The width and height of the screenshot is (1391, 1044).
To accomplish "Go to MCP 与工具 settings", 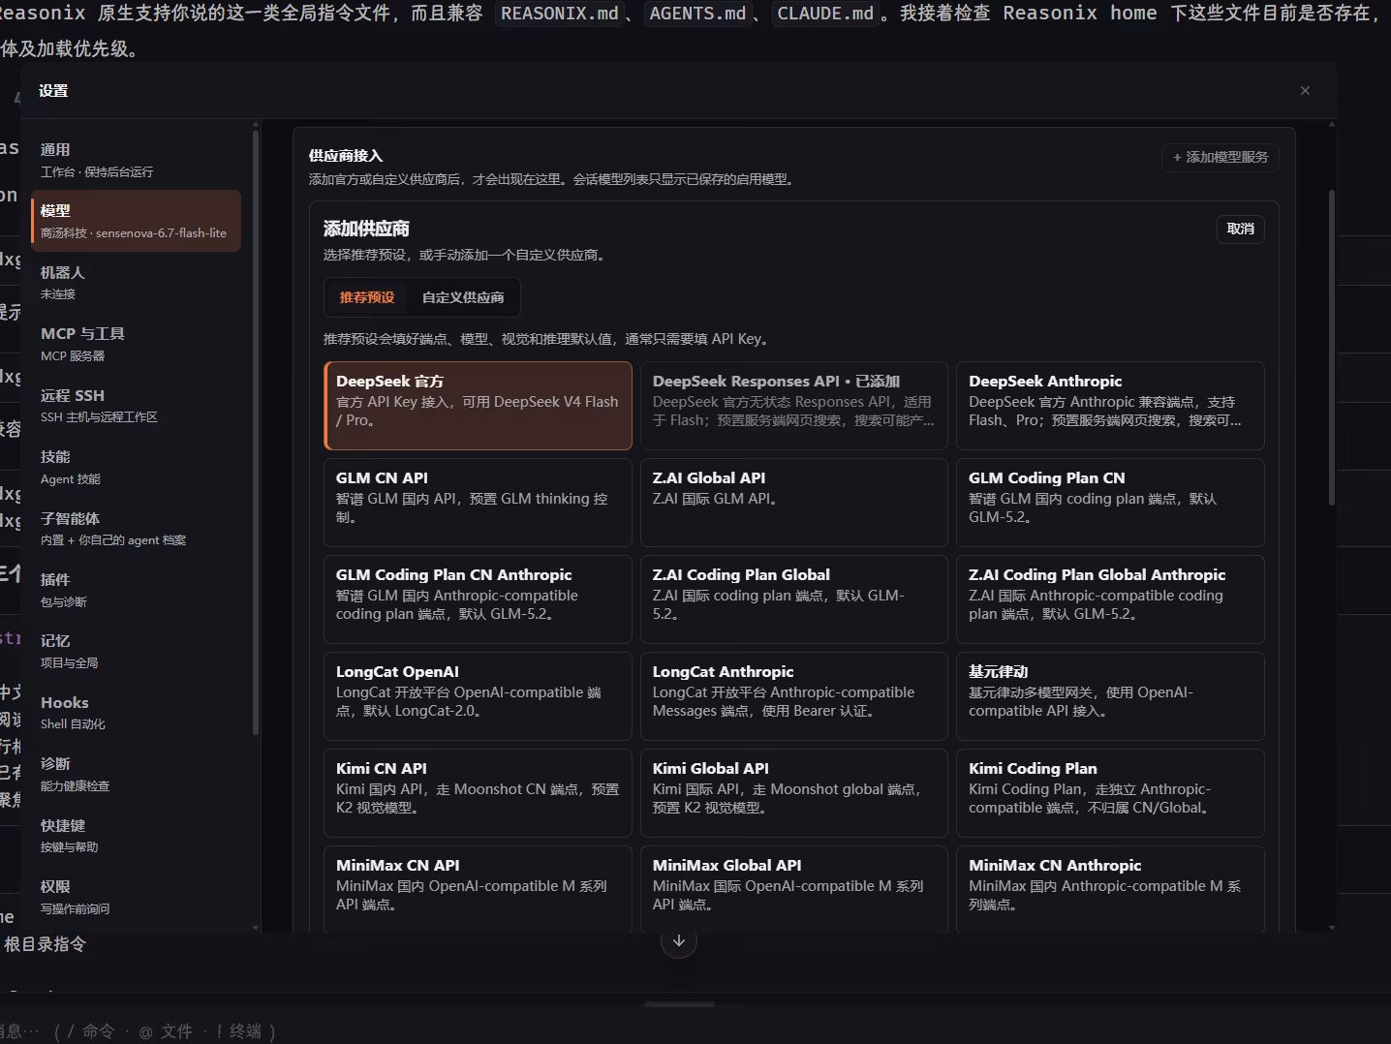I will point(136,344).
